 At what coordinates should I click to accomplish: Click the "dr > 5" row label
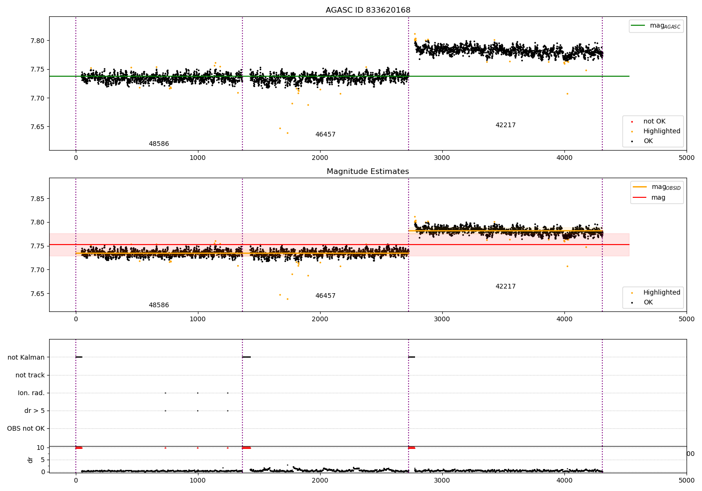(x=35, y=411)
